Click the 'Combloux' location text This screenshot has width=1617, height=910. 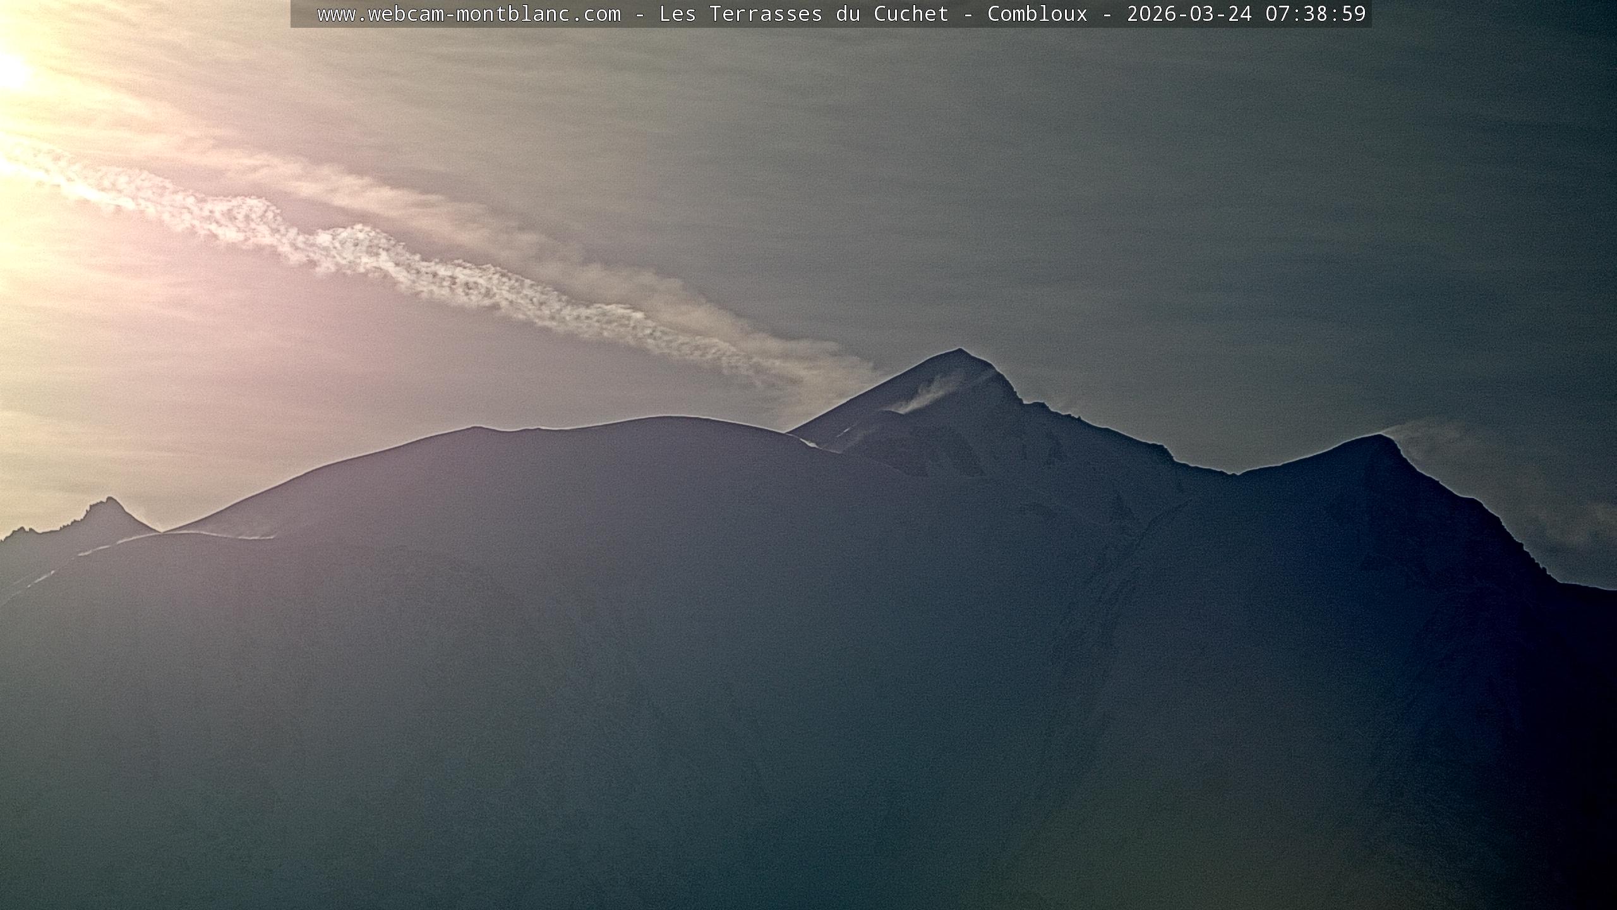(1037, 14)
